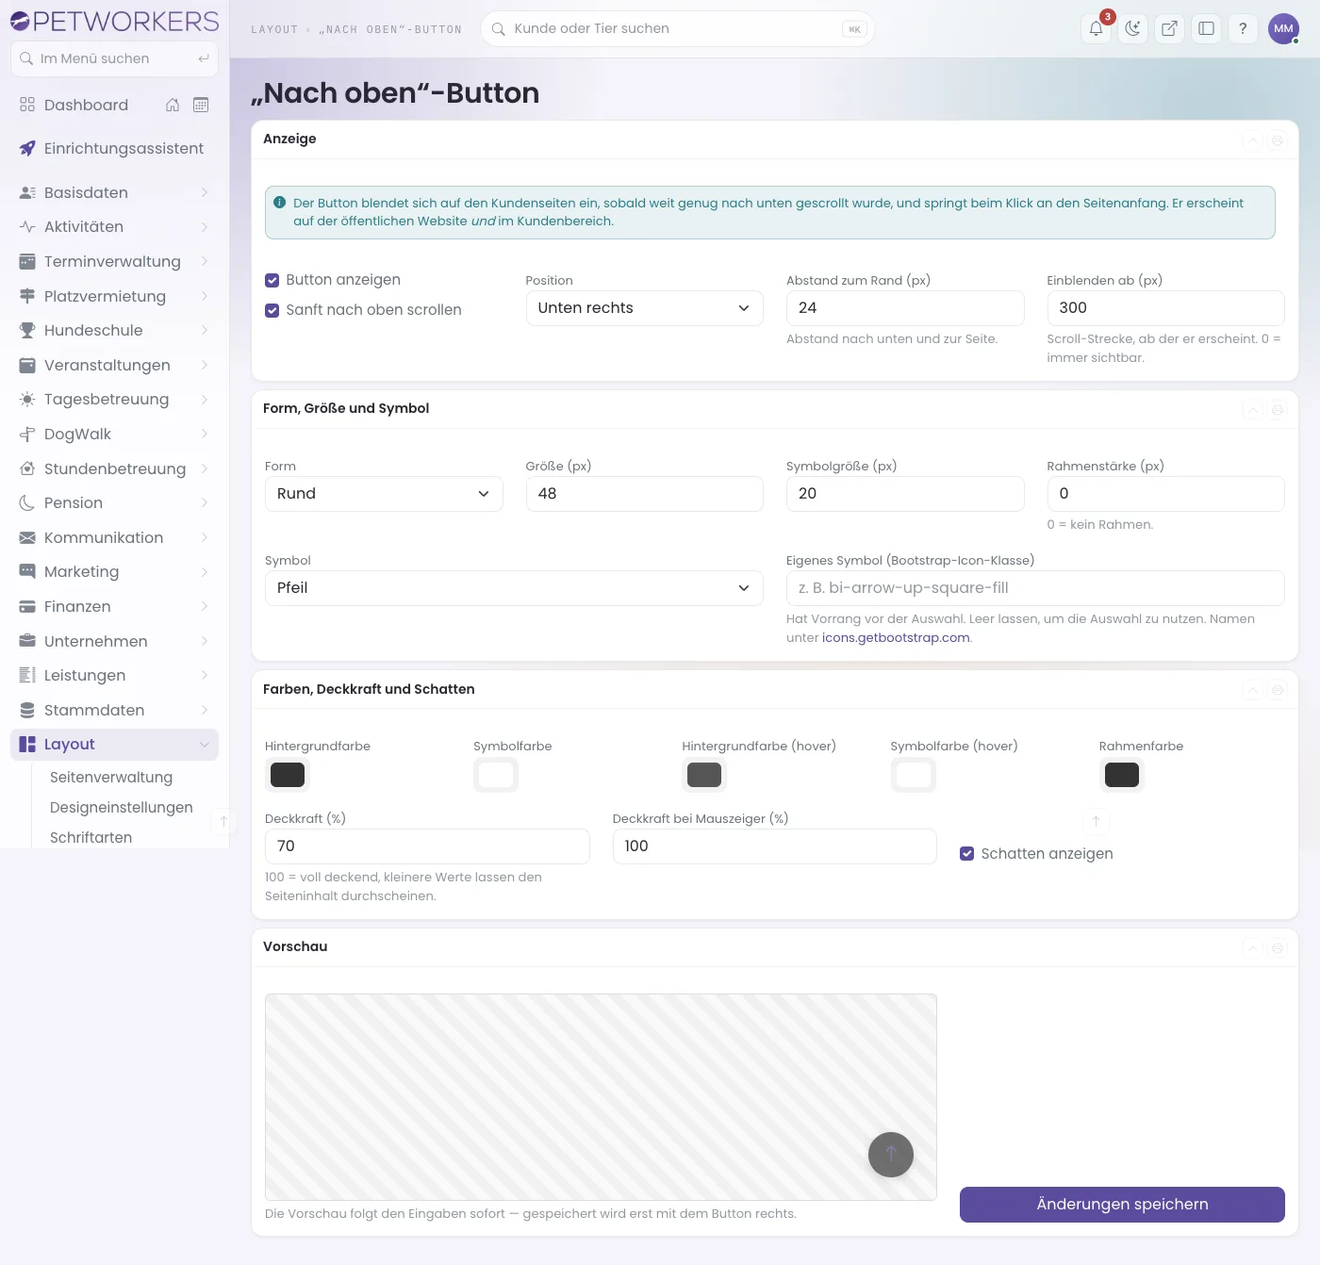Expand Finanzen in the sidebar

[x=114, y=607]
